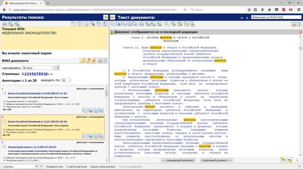Toggle Только слова целиком option
Viewport: 303px width, 170px height.
pos(103,167)
